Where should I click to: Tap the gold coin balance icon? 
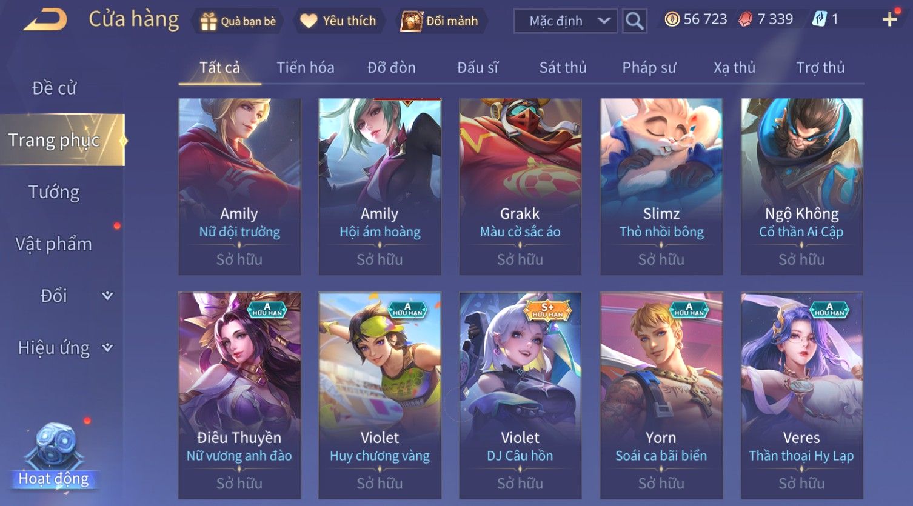click(672, 19)
